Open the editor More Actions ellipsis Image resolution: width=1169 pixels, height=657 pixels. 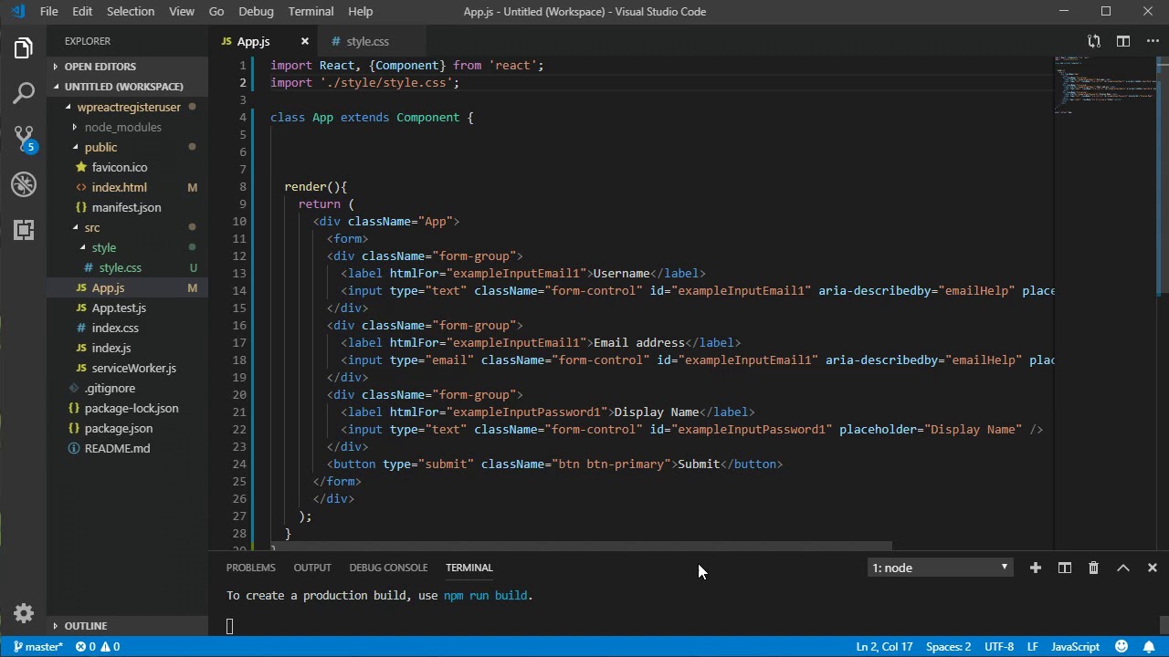point(1152,41)
